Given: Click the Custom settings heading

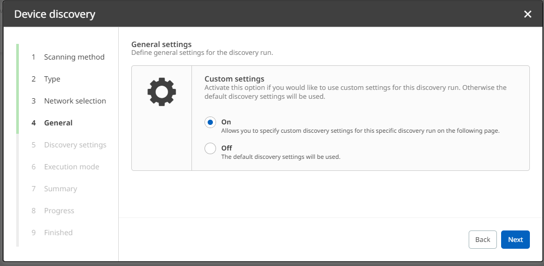Looking at the screenshot, I should coord(234,79).
